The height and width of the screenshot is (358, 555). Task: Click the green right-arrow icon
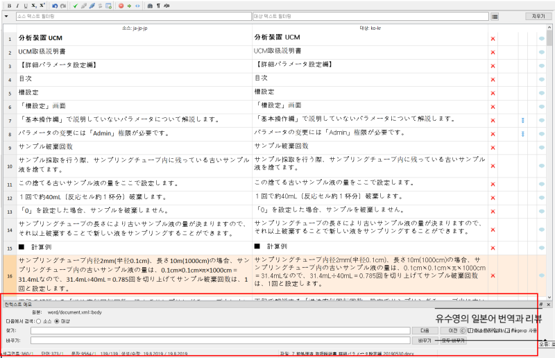(x=129, y=6)
